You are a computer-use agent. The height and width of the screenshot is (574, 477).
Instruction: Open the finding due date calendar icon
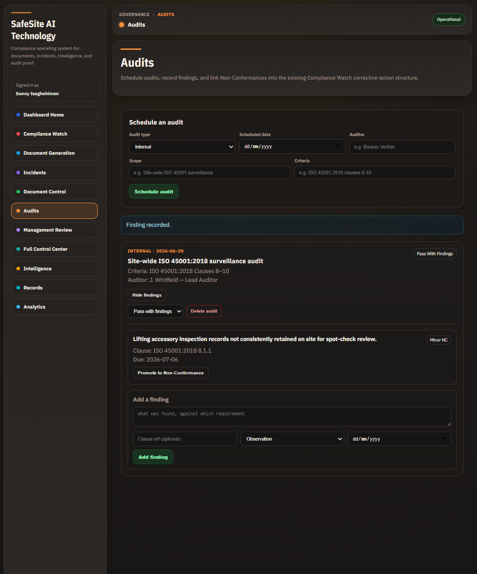(444, 439)
